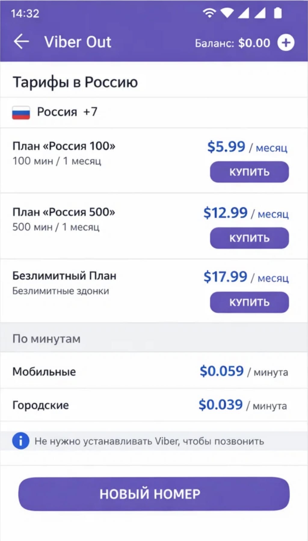Viewport: 308px width, 541px height.
Task: Buy the Безлимитный План
Action: 249,302
